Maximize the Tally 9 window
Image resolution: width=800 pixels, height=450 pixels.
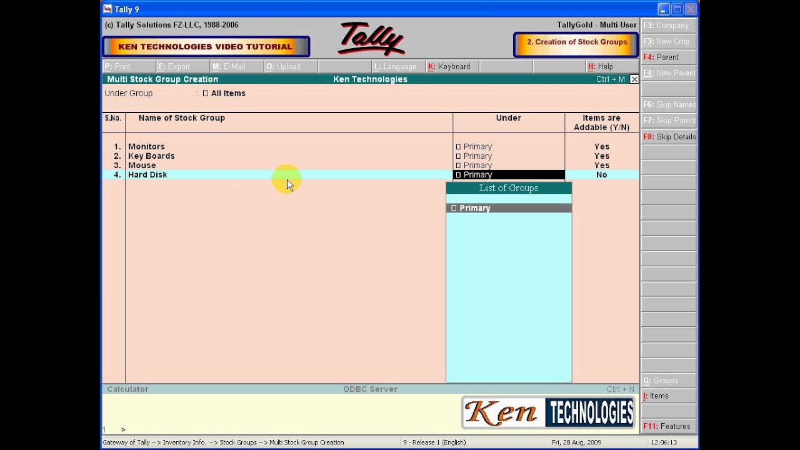[x=677, y=9]
